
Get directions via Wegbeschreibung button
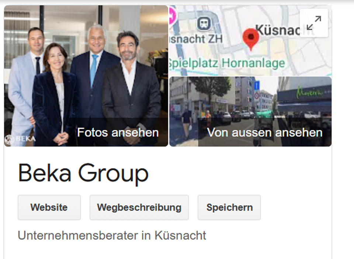click(139, 207)
